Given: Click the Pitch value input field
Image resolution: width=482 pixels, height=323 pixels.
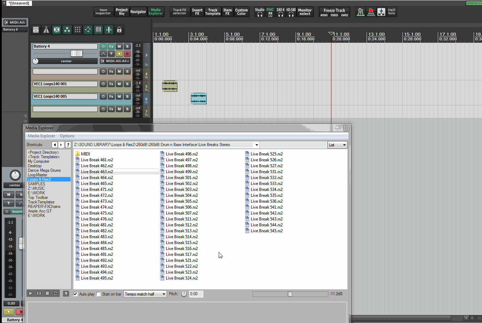Looking at the screenshot, I should pos(196,294).
